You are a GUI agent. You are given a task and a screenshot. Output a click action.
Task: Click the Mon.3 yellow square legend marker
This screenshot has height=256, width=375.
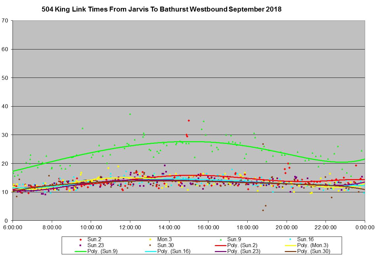click(x=151, y=239)
